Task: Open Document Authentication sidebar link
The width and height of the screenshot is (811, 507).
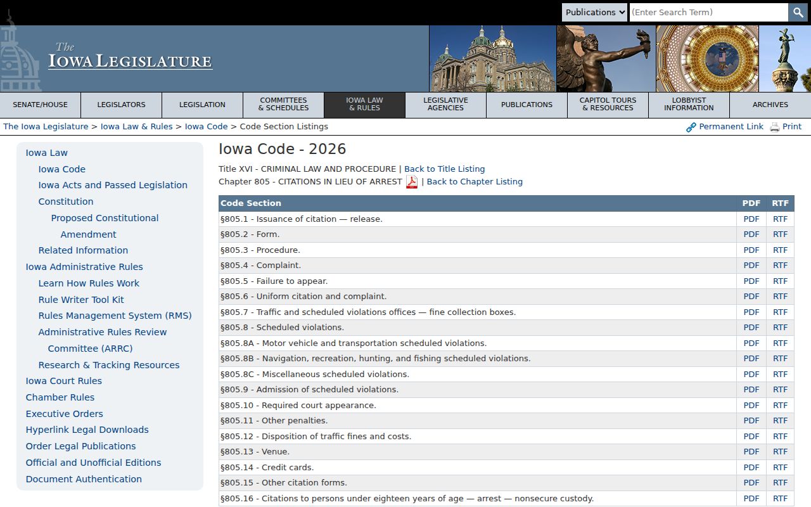Action: coord(84,479)
